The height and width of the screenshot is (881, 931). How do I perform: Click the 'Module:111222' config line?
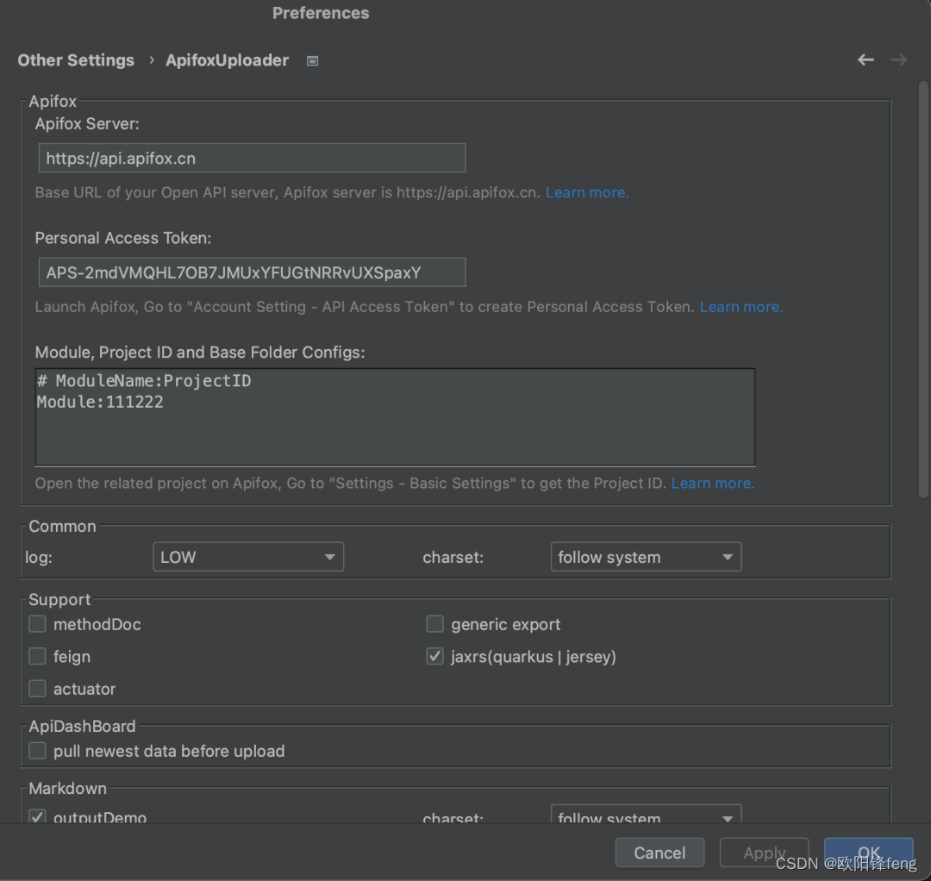coord(100,402)
